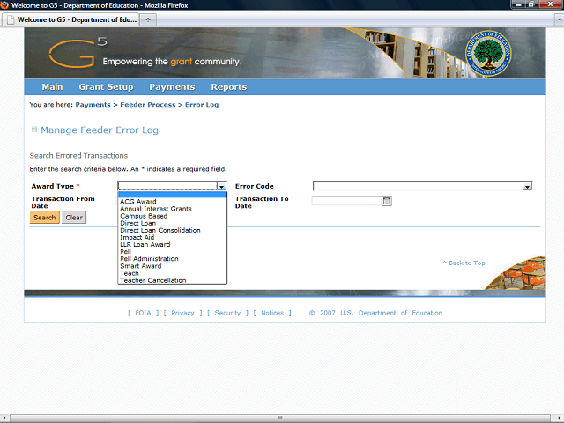The height and width of the screenshot is (423, 564).
Task: Choose Smart Award option
Action: click(141, 266)
